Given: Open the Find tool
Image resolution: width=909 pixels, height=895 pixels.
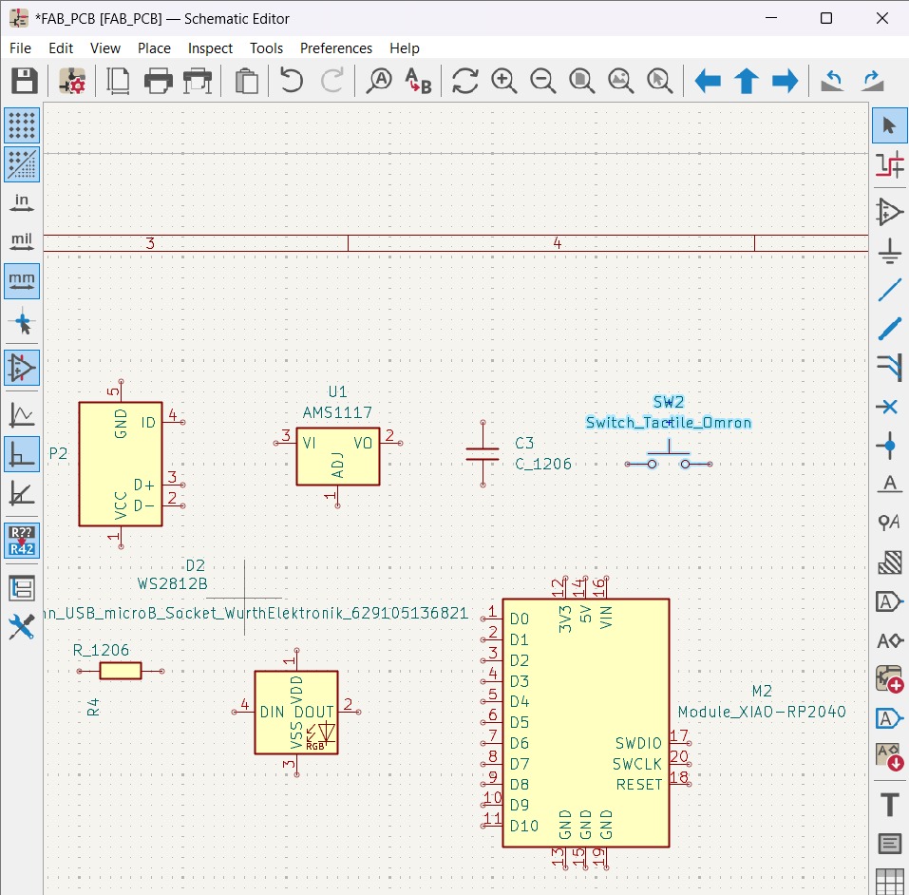Looking at the screenshot, I should coord(379,81).
